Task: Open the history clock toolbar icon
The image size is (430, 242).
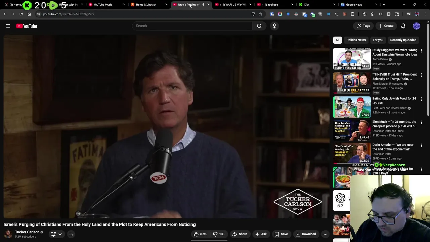Action: click(x=364, y=14)
